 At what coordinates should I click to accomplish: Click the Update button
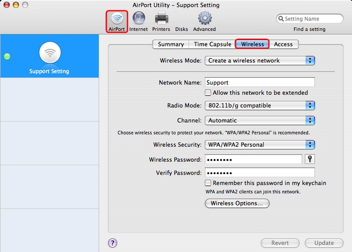tap(324, 243)
